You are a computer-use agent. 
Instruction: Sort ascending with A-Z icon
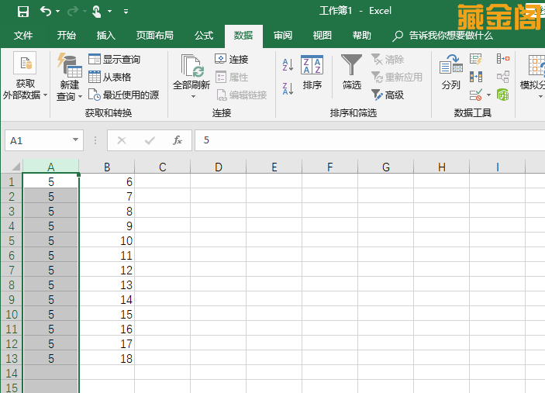pyautogui.click(x=288, y=64)
